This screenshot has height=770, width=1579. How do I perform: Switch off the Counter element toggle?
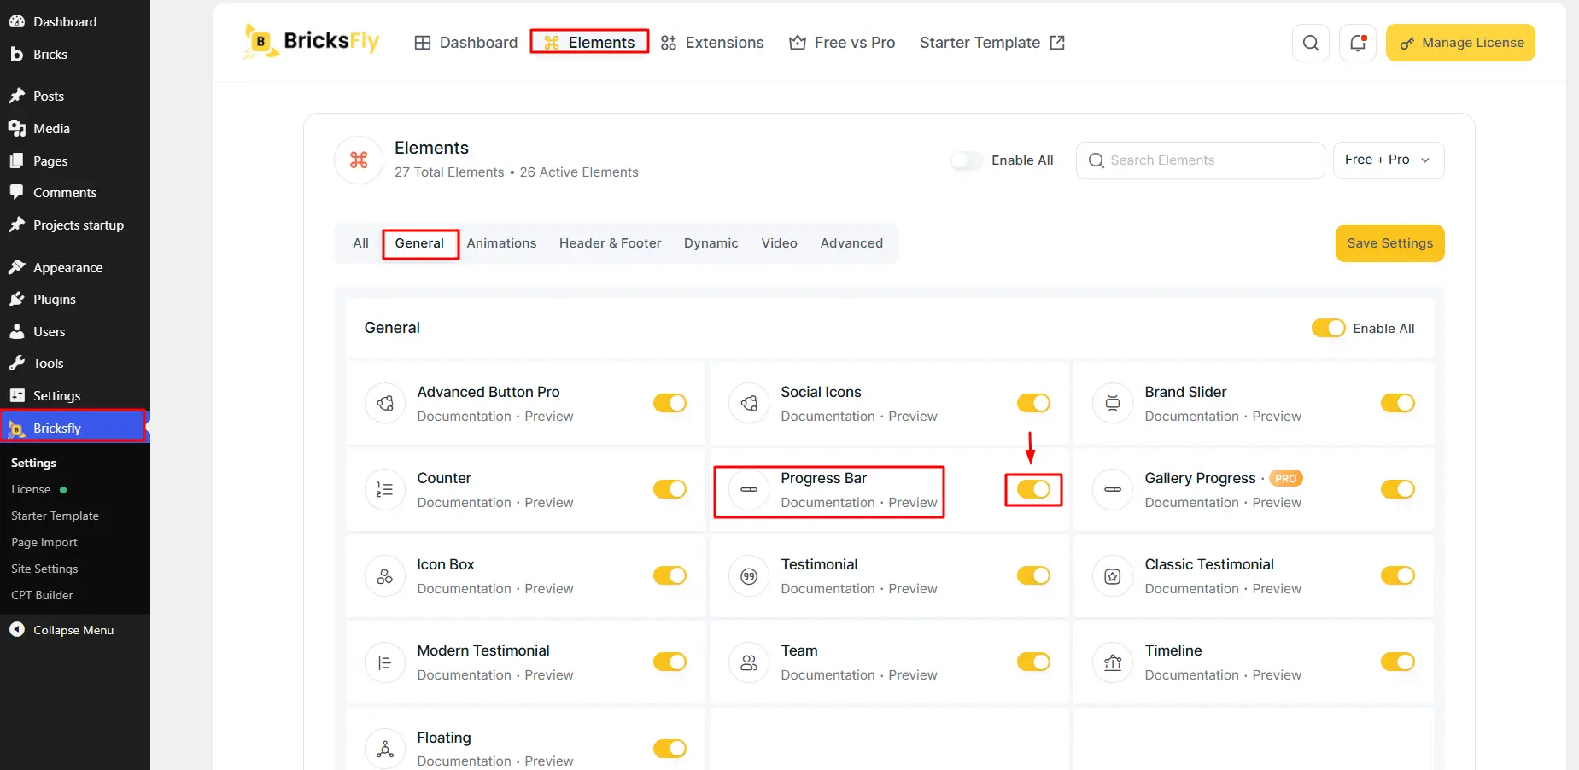click(670, 489)
